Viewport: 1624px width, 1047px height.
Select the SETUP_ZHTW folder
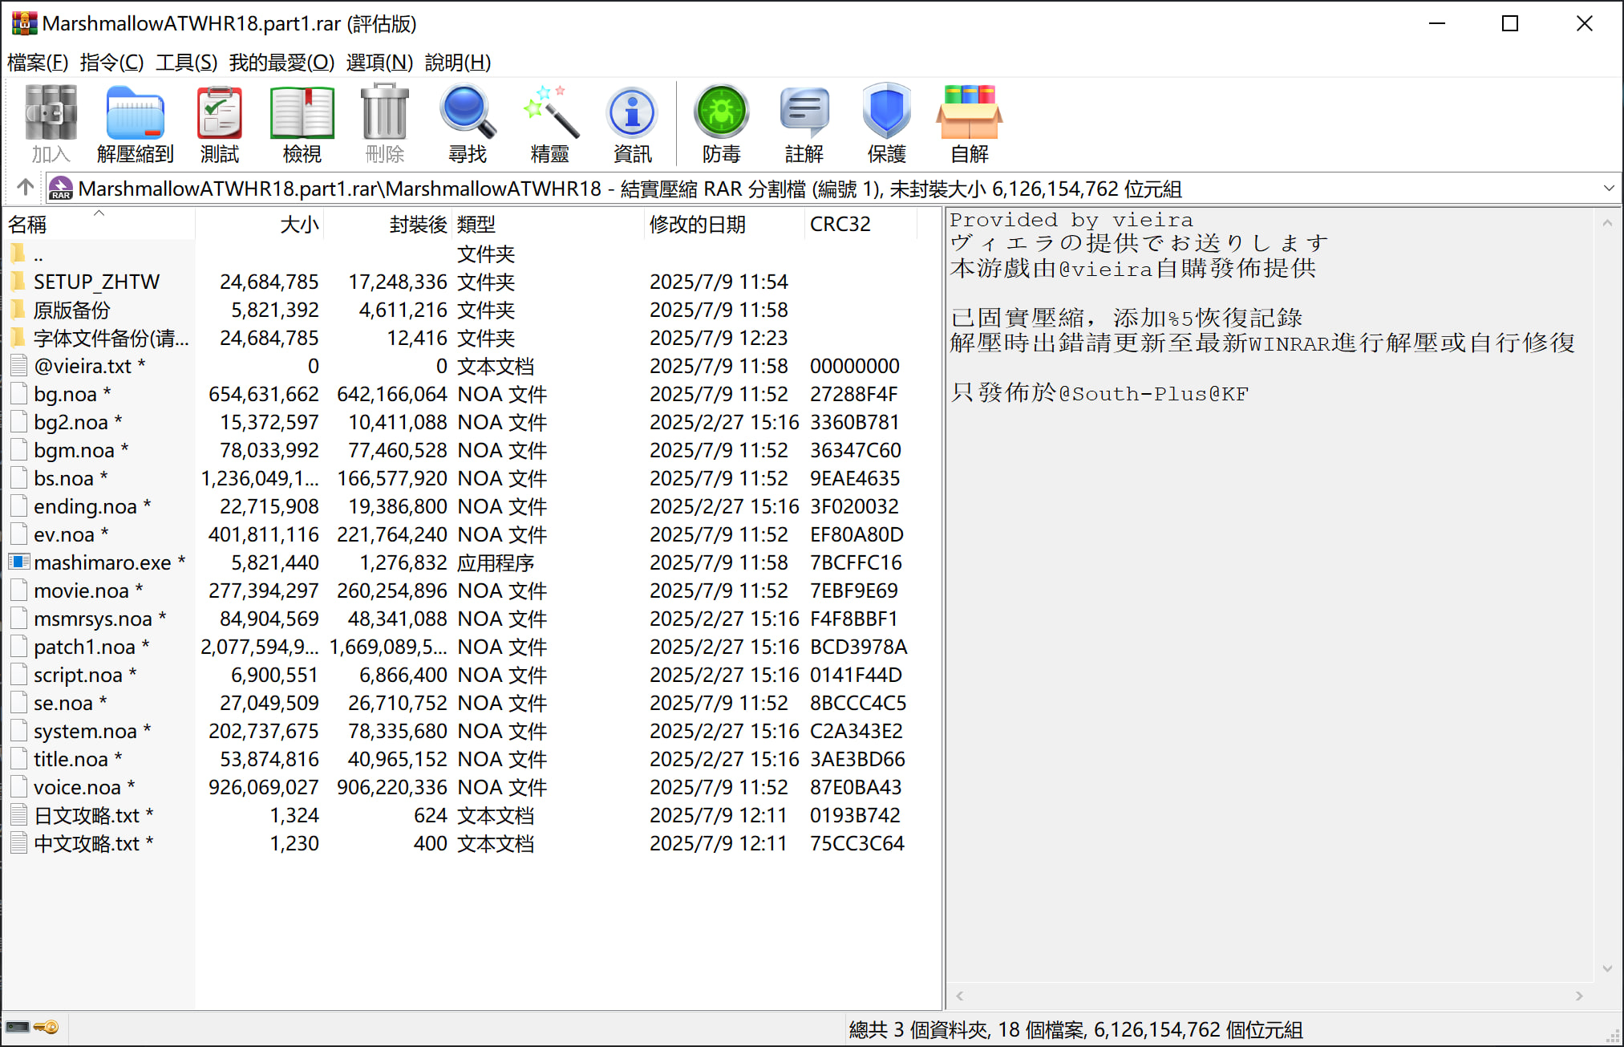tap(96, 282)
